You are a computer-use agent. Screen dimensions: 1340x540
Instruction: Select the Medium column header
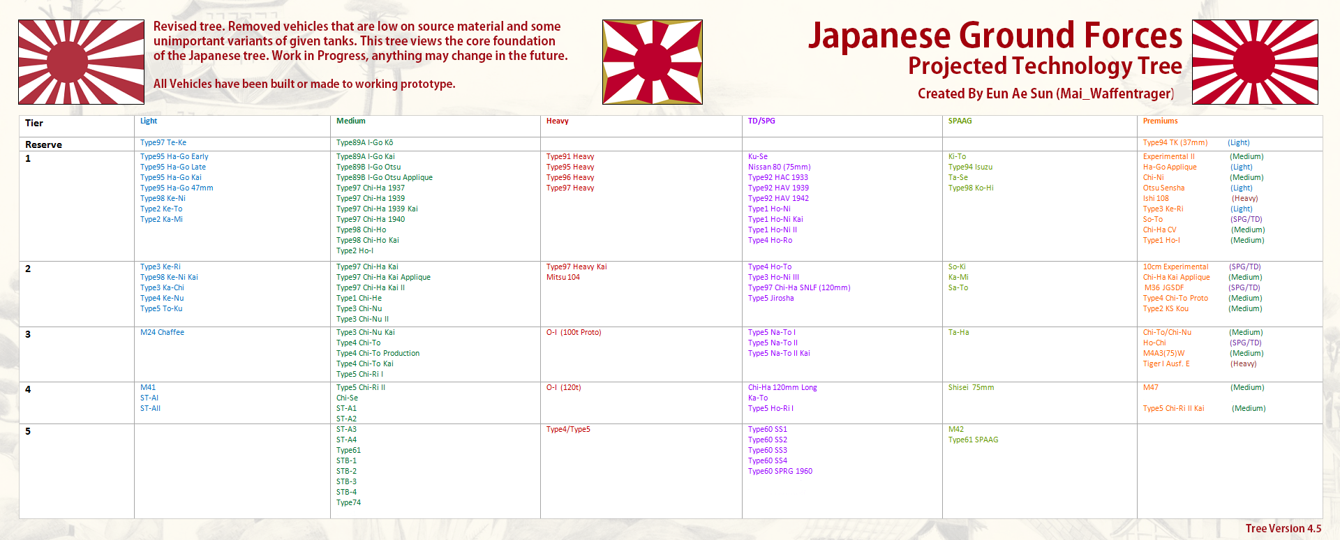click(x=350, y=121)
